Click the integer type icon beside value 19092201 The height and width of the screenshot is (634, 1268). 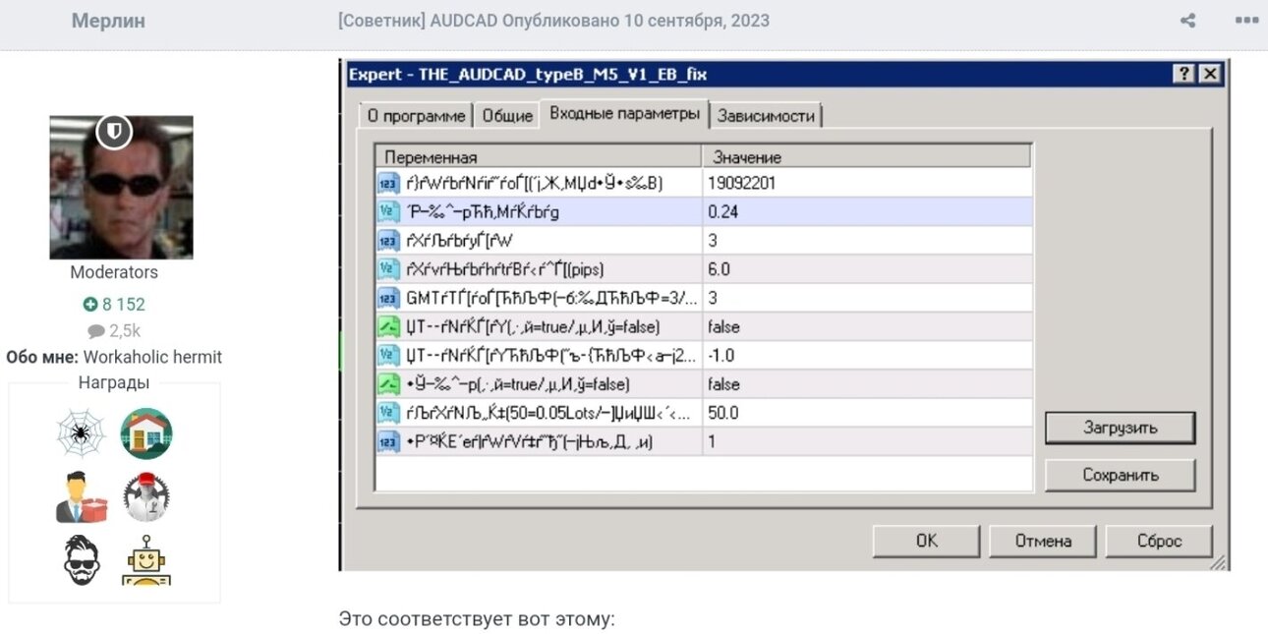click(387, 183)
